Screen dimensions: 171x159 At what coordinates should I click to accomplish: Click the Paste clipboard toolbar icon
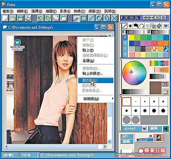click(64, 18)
